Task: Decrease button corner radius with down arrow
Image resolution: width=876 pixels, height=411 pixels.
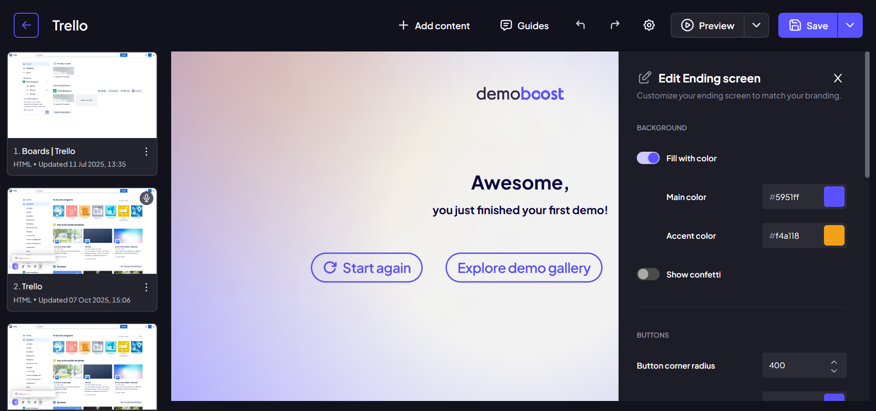Action: pos(834,370)
